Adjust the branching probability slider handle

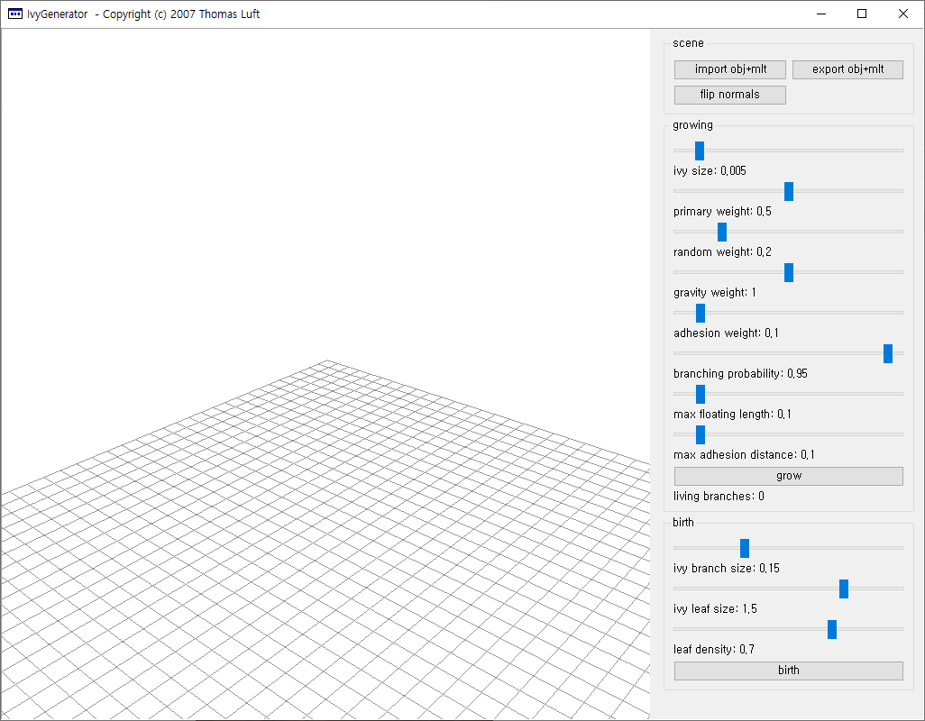coord(888,354)
